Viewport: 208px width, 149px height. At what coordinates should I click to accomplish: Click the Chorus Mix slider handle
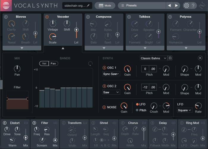tap(144, 129)
